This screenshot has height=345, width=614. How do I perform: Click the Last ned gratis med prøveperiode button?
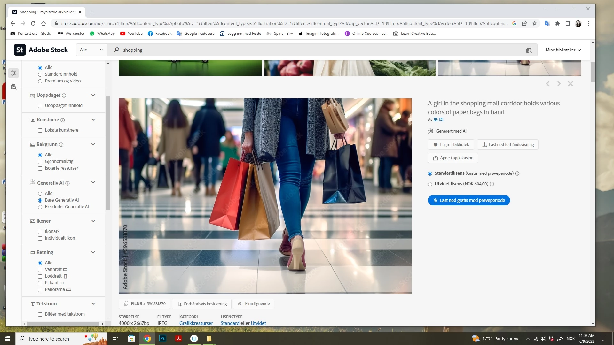tap(468, 200)
